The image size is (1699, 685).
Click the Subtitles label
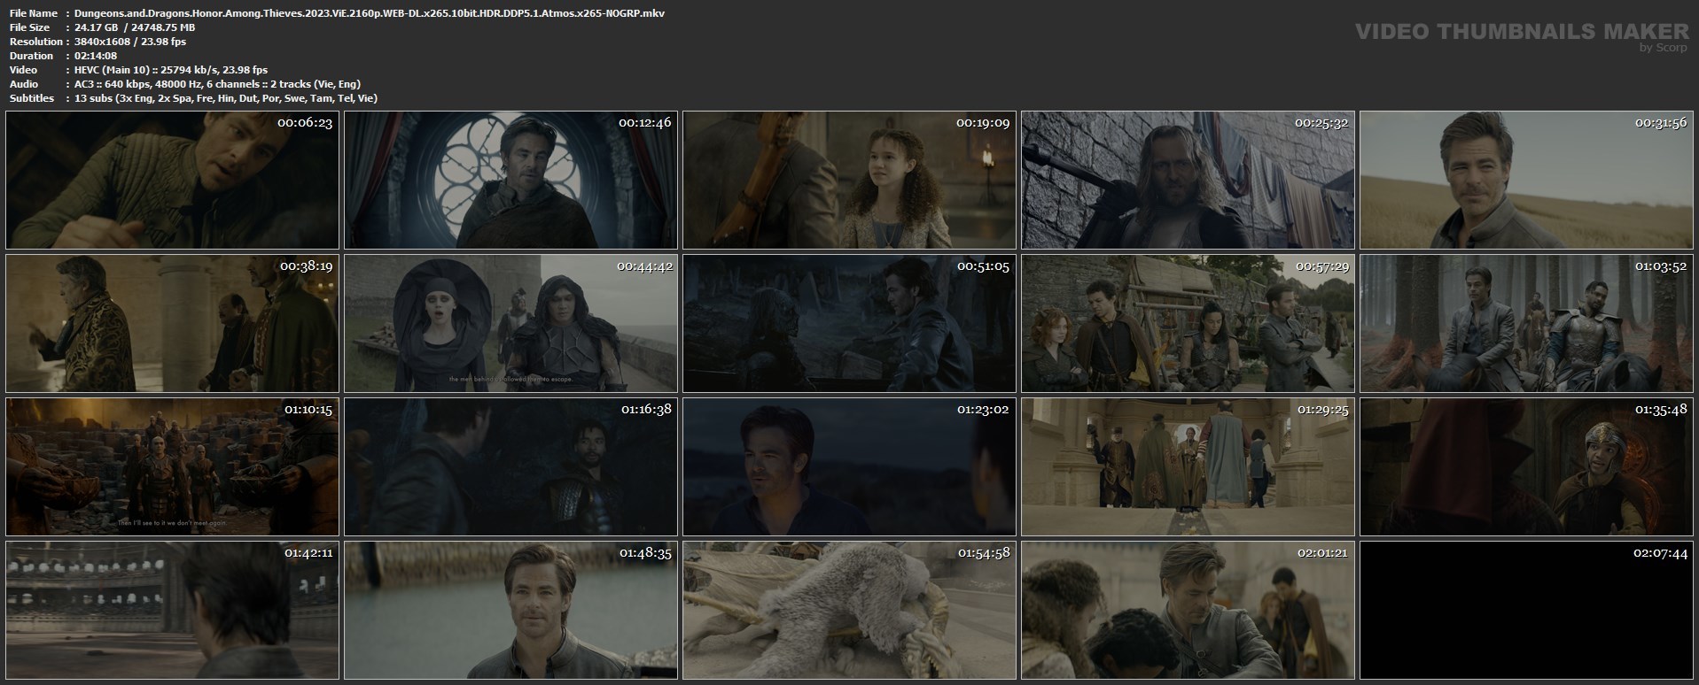[32, 98]
